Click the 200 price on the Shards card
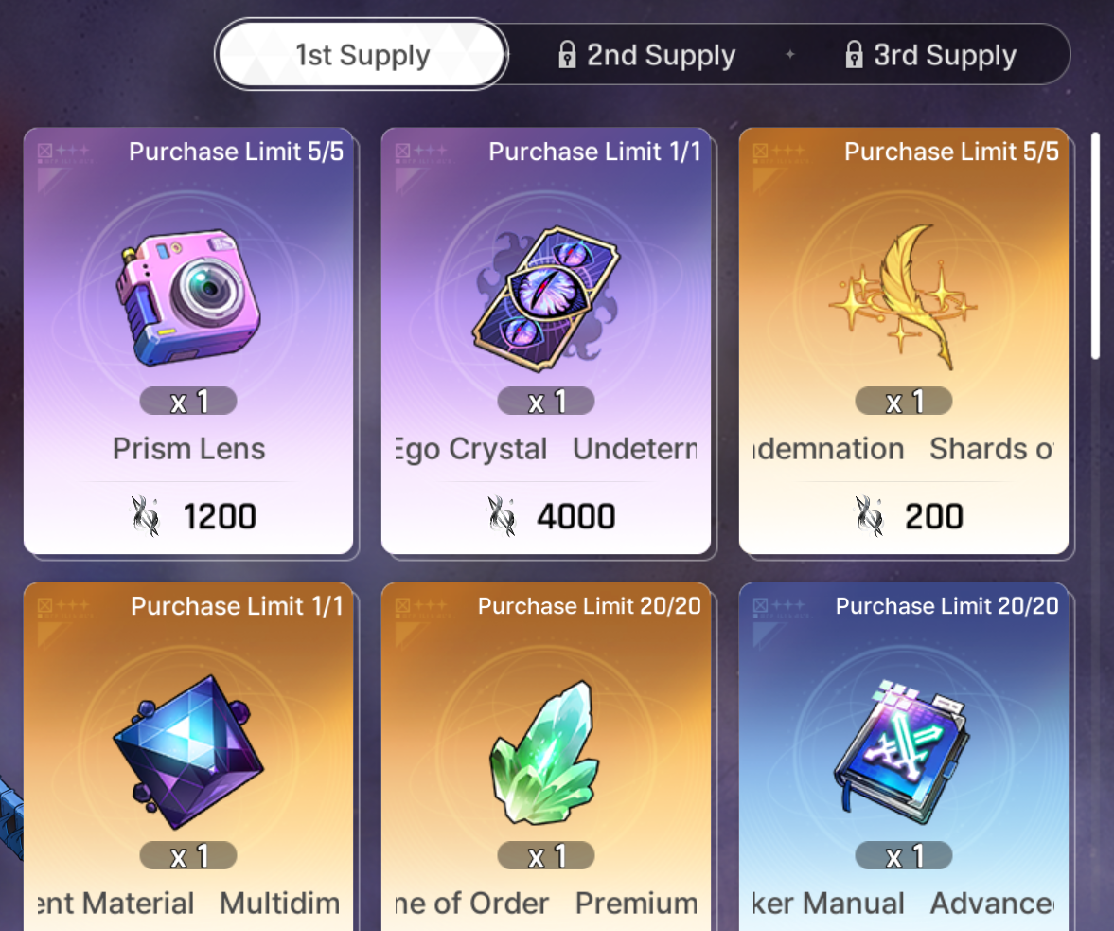The image size is (1114, 931). coord(933,516)
